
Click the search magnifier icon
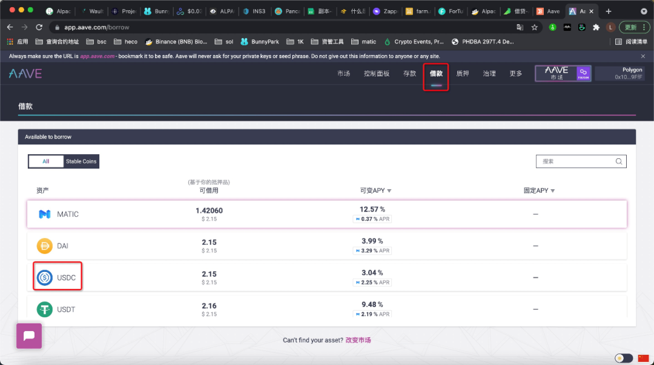619,161
